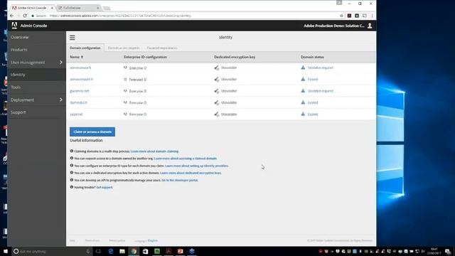This screenshot has width=455, height=256.
Task: Reload the Admin Console page
Action: click(25, 16)
